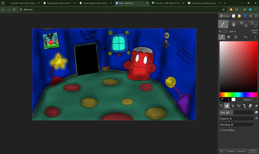Screen dimensions: 259x154
Task: Click the share icon in Kleki header
Action: coord(250,16)
